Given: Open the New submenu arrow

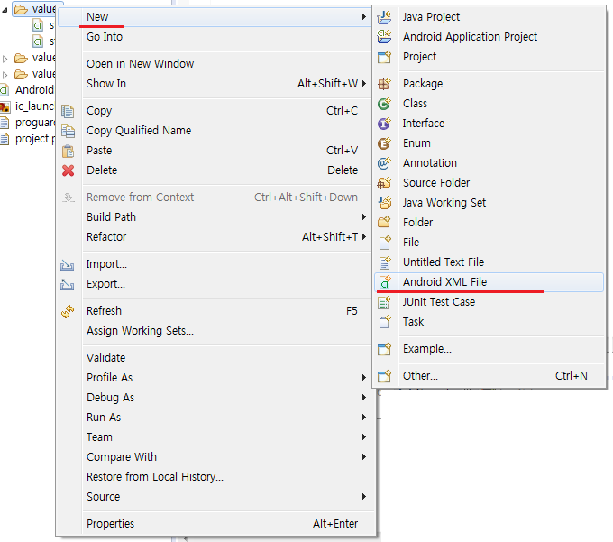Looking at the screenshot, I should coord(364,17).
